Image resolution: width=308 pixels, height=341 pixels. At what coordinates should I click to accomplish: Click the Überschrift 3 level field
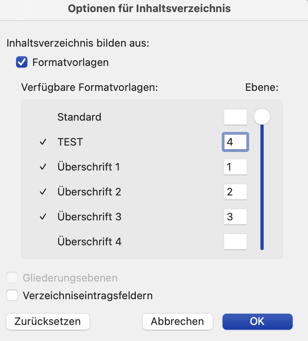click(235, 217)
